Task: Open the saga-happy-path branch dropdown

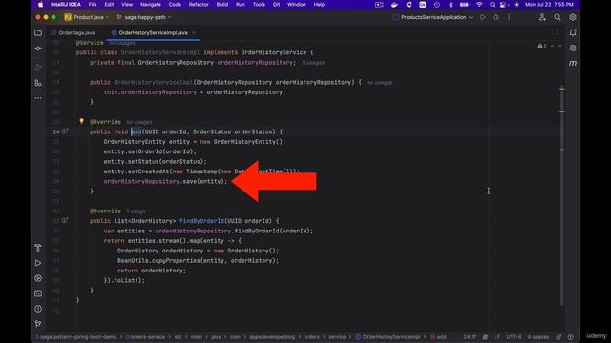Action: pyautogui.click(x=144, y=17)
